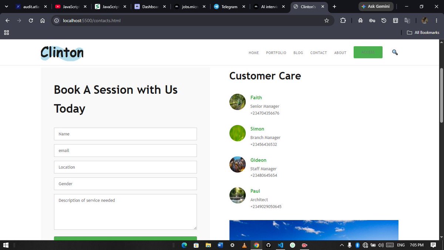Click the Description of service needed textarea

[125, 212]
